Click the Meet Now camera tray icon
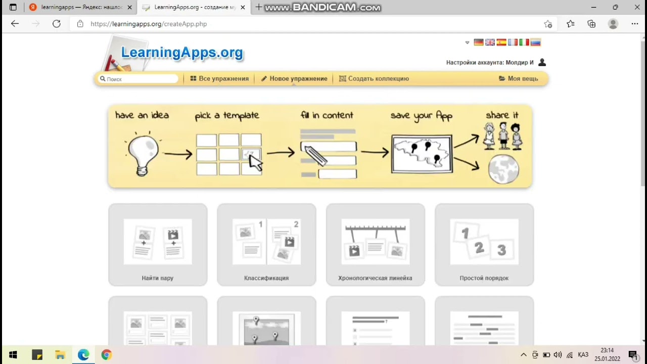The height and width of the screenshot is (364, 647). 535,355
